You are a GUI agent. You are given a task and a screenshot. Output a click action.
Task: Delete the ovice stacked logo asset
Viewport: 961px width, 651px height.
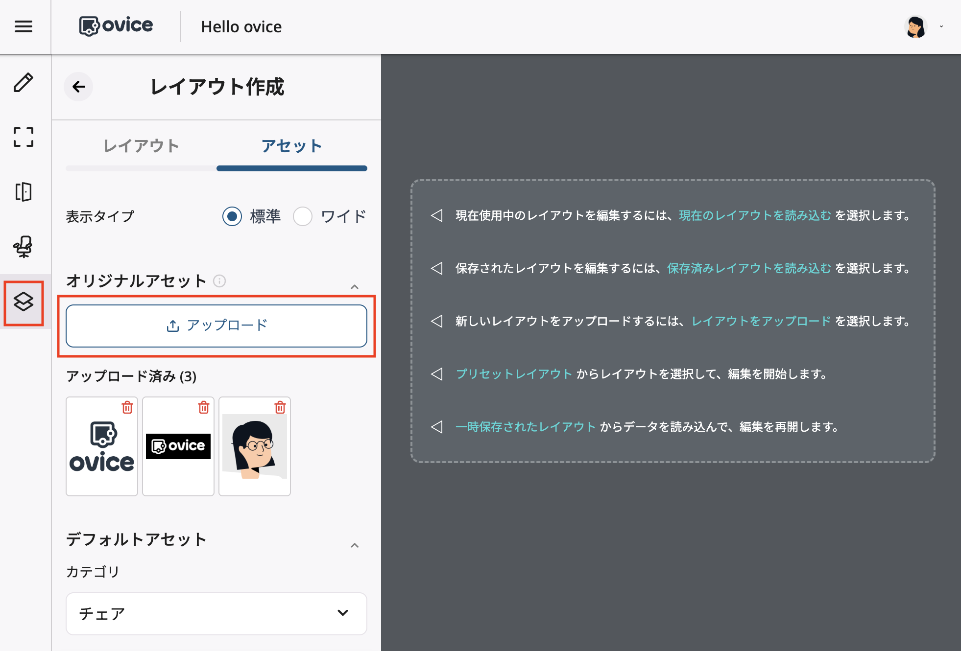127,407
